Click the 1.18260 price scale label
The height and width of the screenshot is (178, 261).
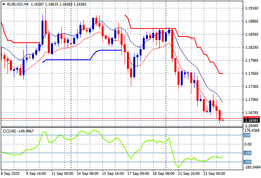pyautogui.click(x=252, y=47)
